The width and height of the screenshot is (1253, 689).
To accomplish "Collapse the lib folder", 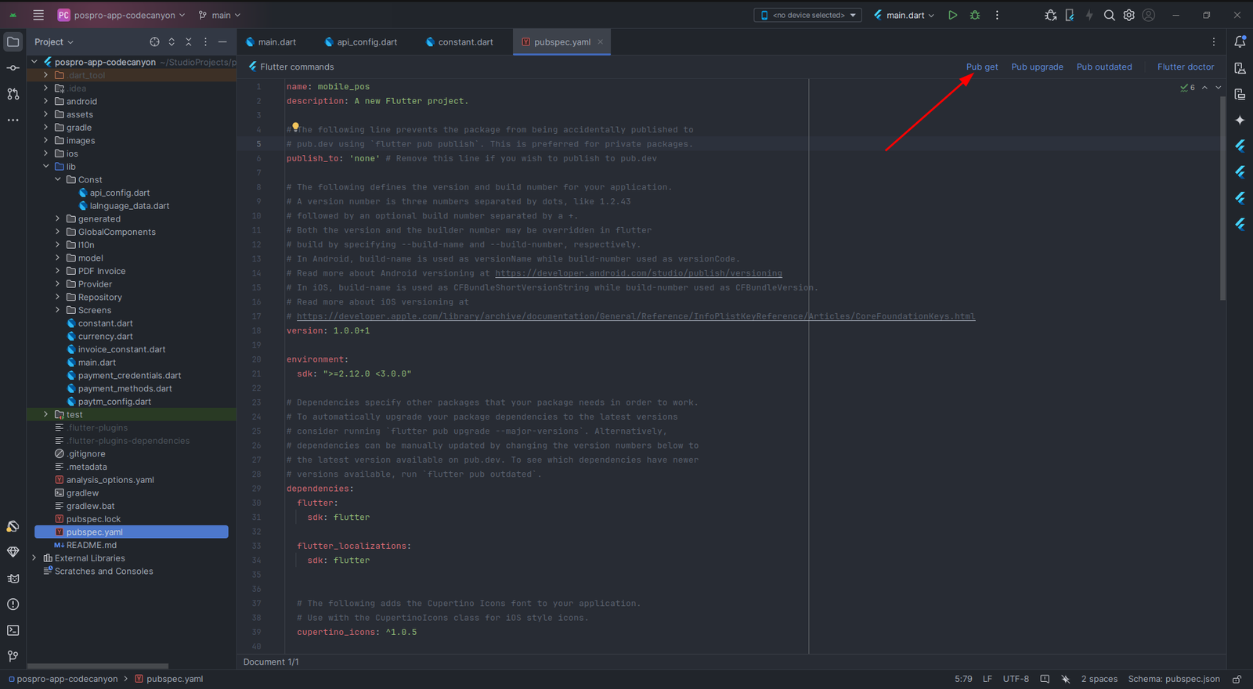I will coord(46,166).
